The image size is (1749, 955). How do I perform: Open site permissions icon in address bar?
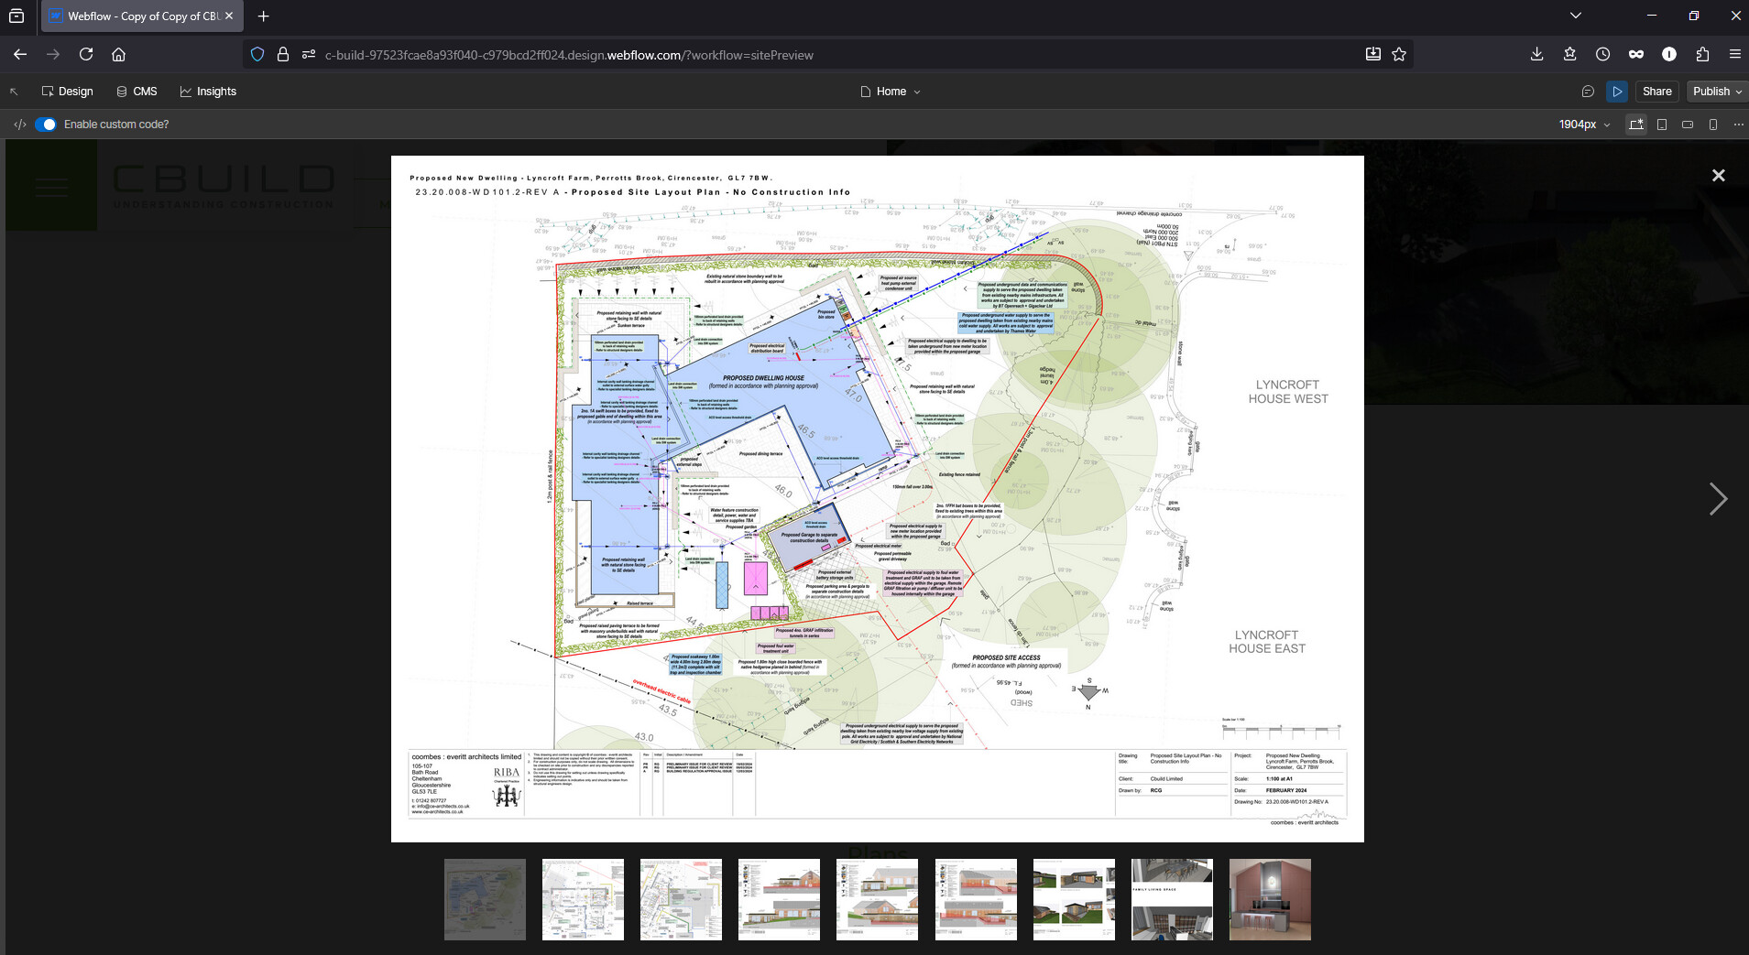coord(309,54)
